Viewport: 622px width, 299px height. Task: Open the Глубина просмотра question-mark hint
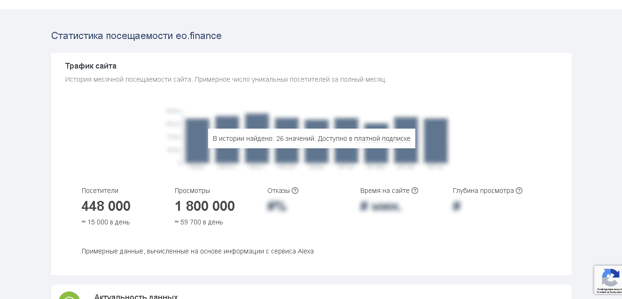point(519,191)
